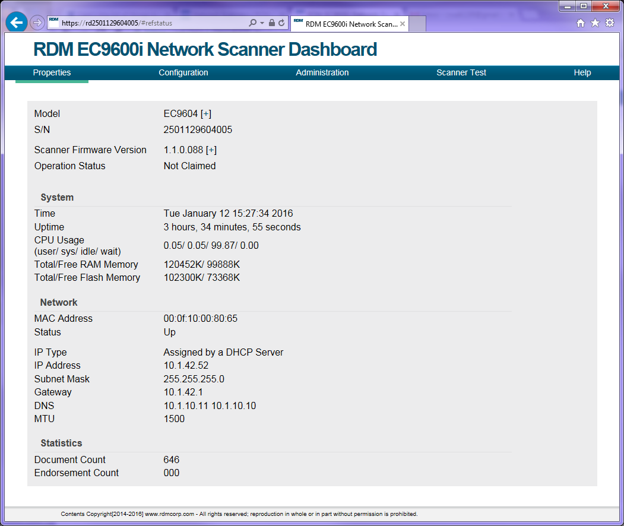Click subnet mask 255.255.255.0
This screenshot has width=624, height=526.
click(194, 379)
